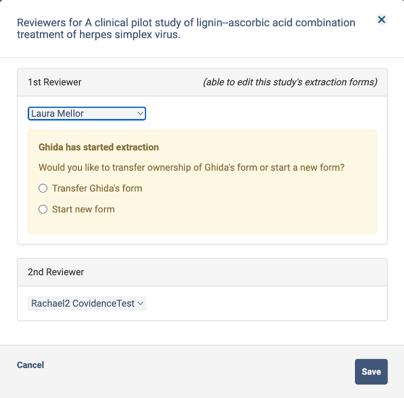Click the "Start new form" label text
The width and height of the screenshot is (404, 398).
(x=83, y=209)
